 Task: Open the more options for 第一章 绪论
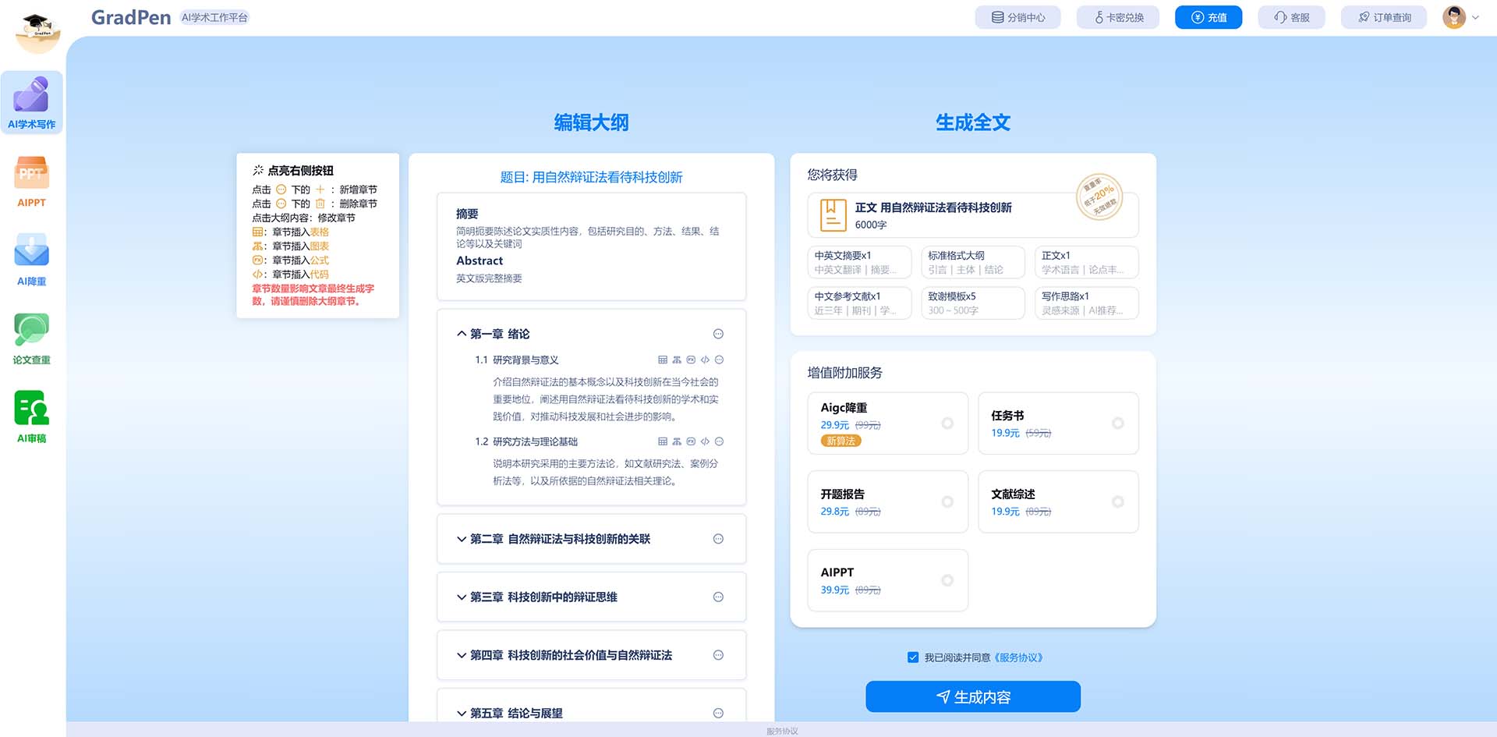(x=718, y=334)
